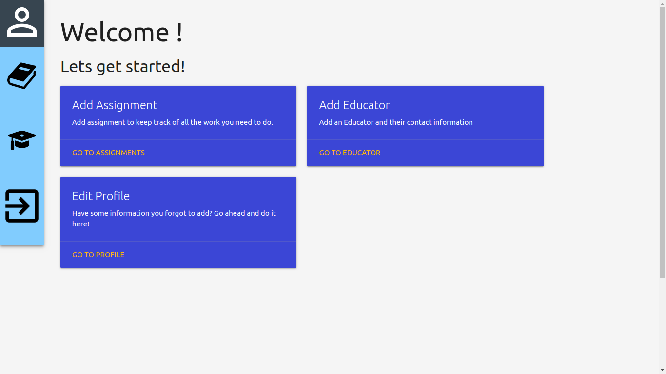Follow the GO TO ASSIGNMENTS link
The height and width of the screenshot is (374, 666).
point(108,153)
